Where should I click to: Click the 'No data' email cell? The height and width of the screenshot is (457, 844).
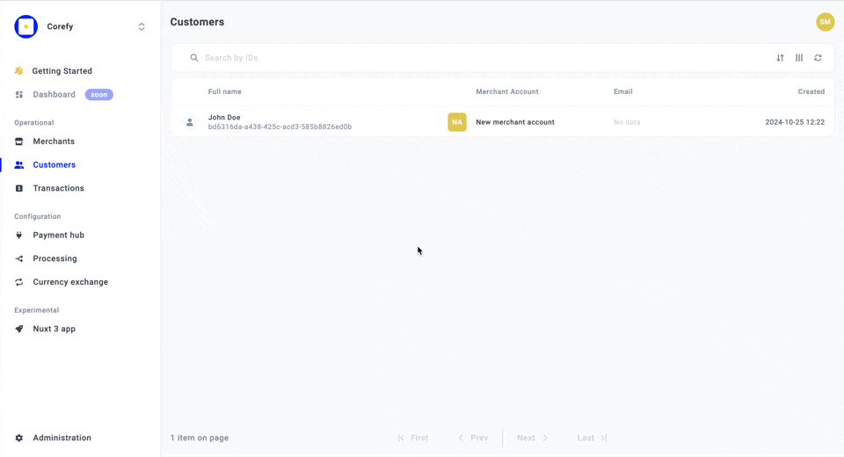(x=627, y=122)
